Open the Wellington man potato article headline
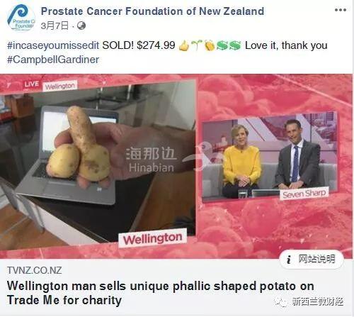The height and width of the screenshot is (317, 354). (x=161, y=293)
